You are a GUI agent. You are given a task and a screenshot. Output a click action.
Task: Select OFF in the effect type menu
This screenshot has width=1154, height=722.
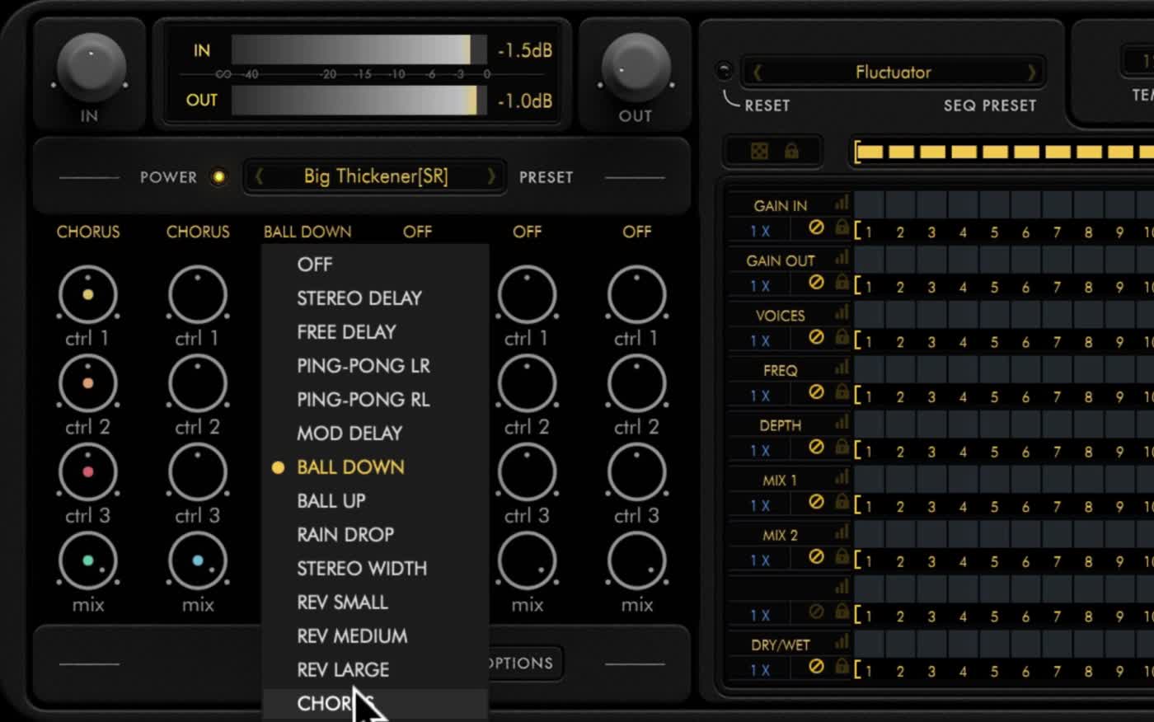tap(375, 265)
